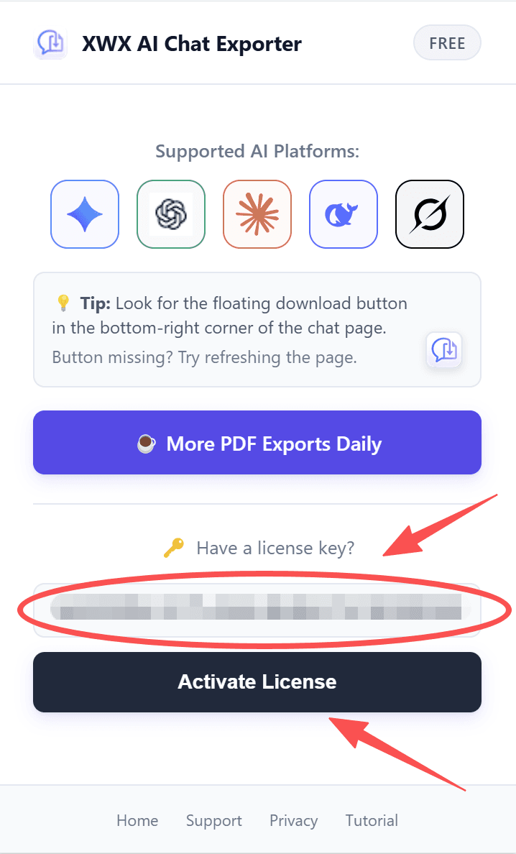
Task: Open the Support footer link
Action: pos(214,820)
